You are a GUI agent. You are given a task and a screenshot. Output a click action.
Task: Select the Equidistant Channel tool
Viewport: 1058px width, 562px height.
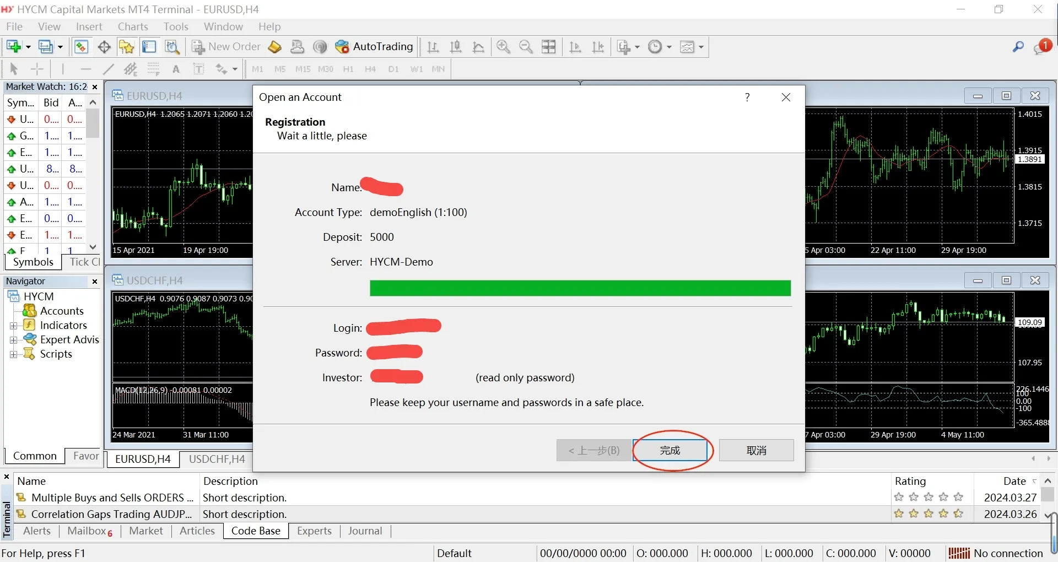[131, 69]
